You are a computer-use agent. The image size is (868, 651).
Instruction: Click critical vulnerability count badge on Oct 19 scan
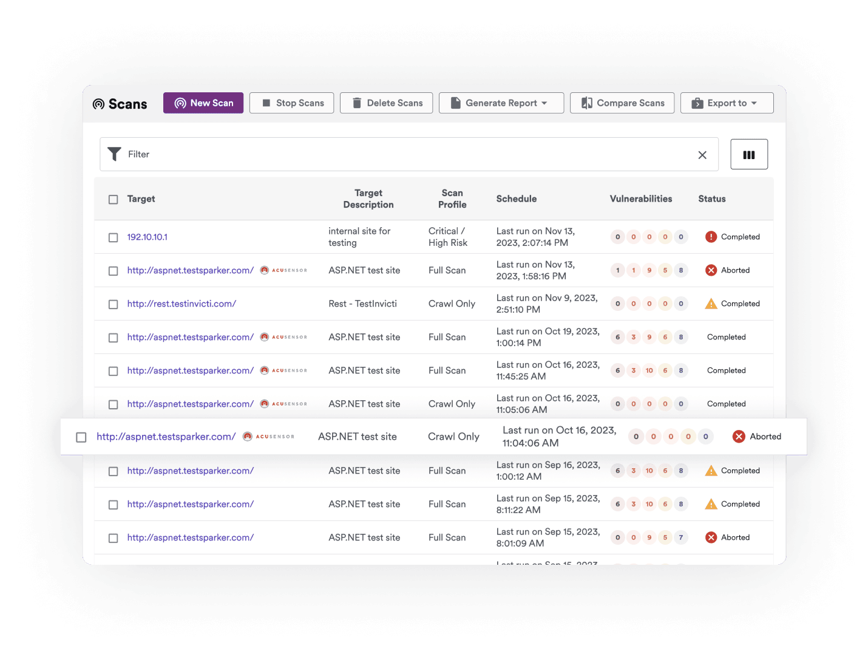[617, 337]
